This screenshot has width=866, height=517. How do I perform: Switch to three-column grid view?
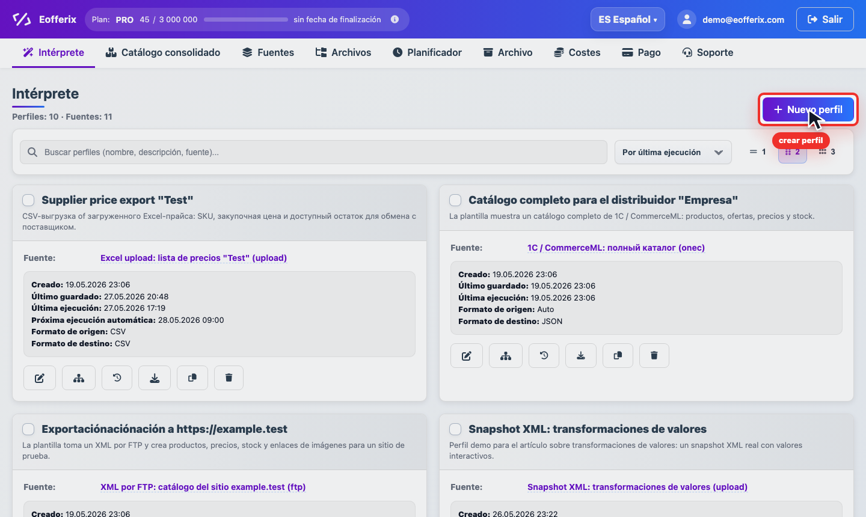coord(827,152)
